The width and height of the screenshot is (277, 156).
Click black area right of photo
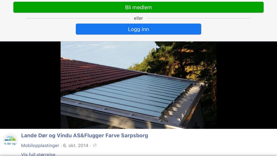pos(247,85)
